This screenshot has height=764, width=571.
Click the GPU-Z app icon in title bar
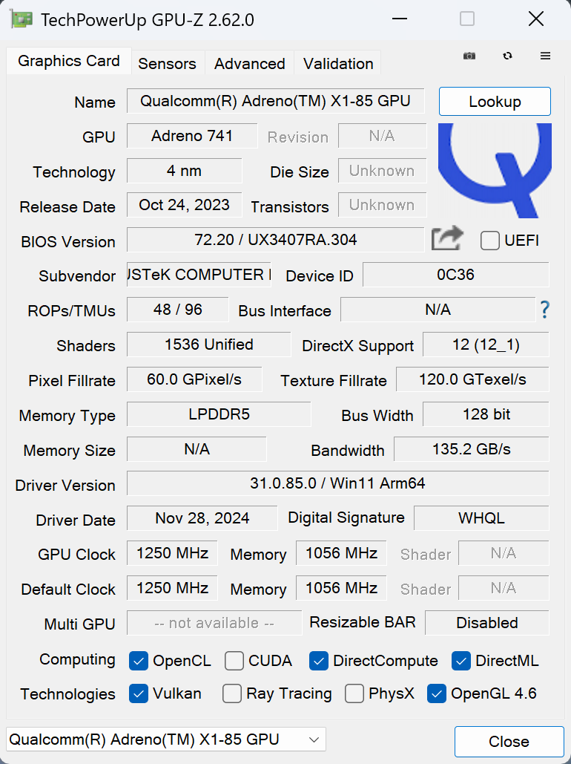pyautogui.click(x=21, y=19)
